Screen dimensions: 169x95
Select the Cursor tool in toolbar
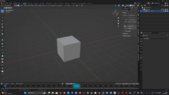[x=2, y=14]
